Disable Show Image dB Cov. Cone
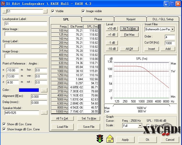 point(4,129)
